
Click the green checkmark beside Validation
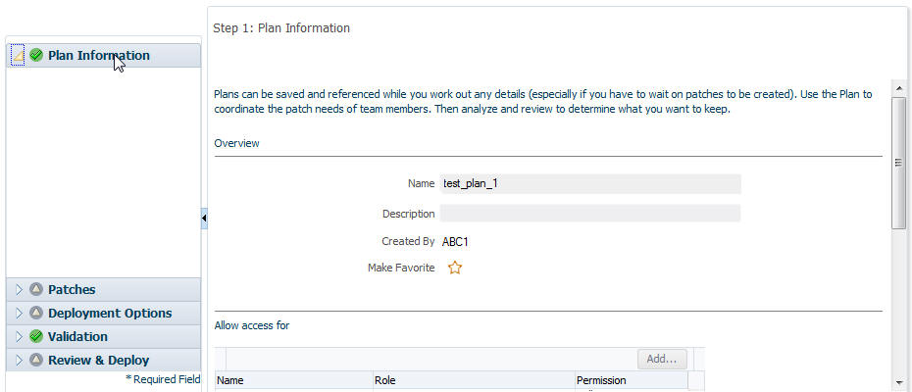pos(36,336)
